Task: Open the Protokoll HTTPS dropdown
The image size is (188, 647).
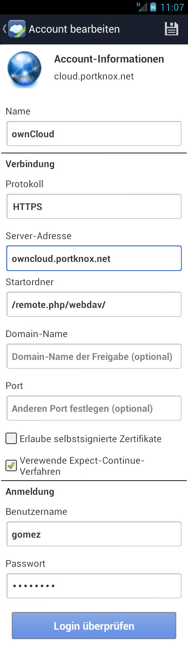Action: coord(94,206)
